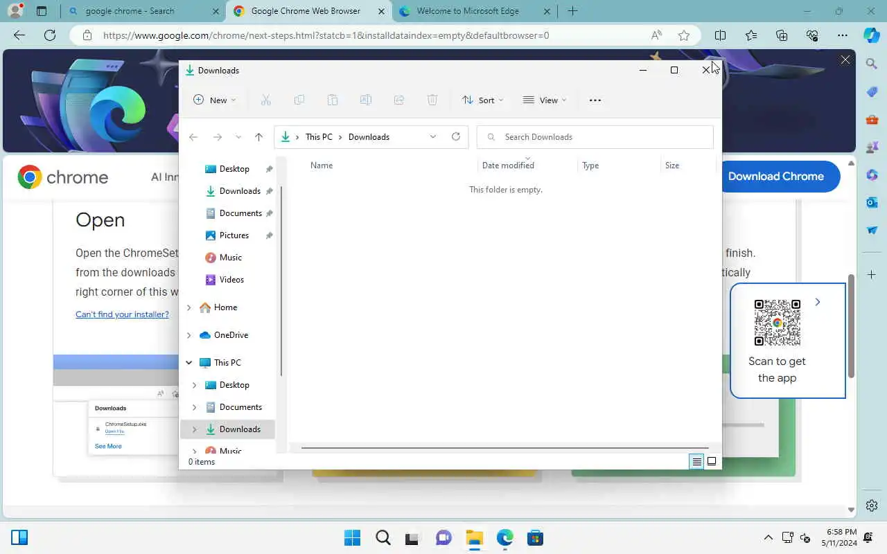Click This PC in the breadcrumb path
Screen dimensions: 887x554
click(319, 137)
